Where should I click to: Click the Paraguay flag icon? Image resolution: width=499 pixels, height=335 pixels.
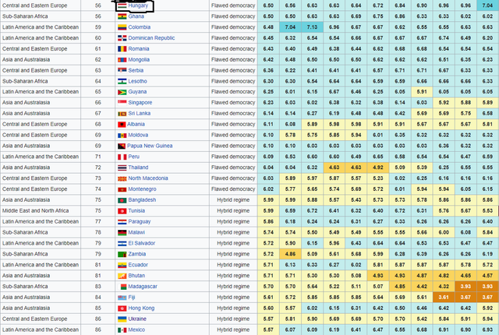tap(122, 222)
